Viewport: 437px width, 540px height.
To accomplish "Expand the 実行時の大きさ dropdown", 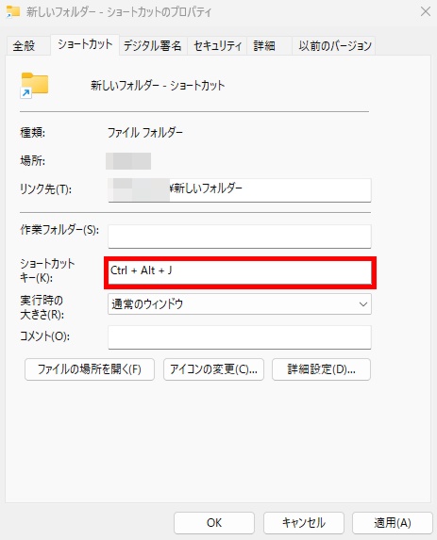I will pos(240,304).
